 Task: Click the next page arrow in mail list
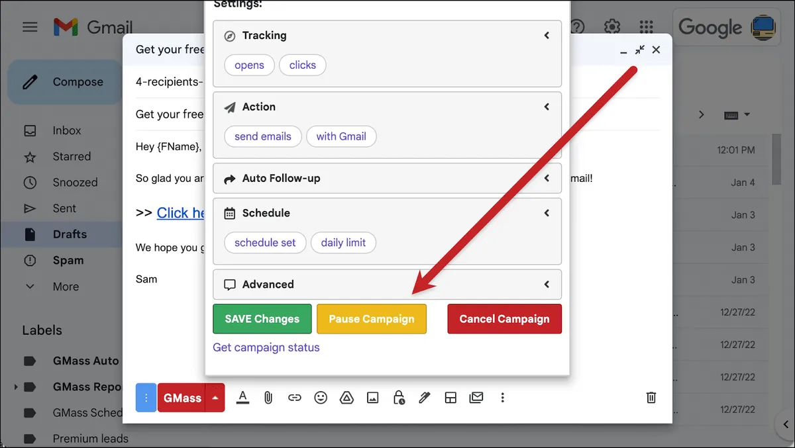click(702, 115)
